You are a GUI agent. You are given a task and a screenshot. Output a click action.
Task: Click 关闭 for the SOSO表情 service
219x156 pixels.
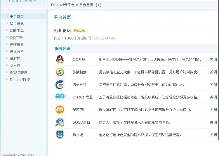[x=213, y=122]
